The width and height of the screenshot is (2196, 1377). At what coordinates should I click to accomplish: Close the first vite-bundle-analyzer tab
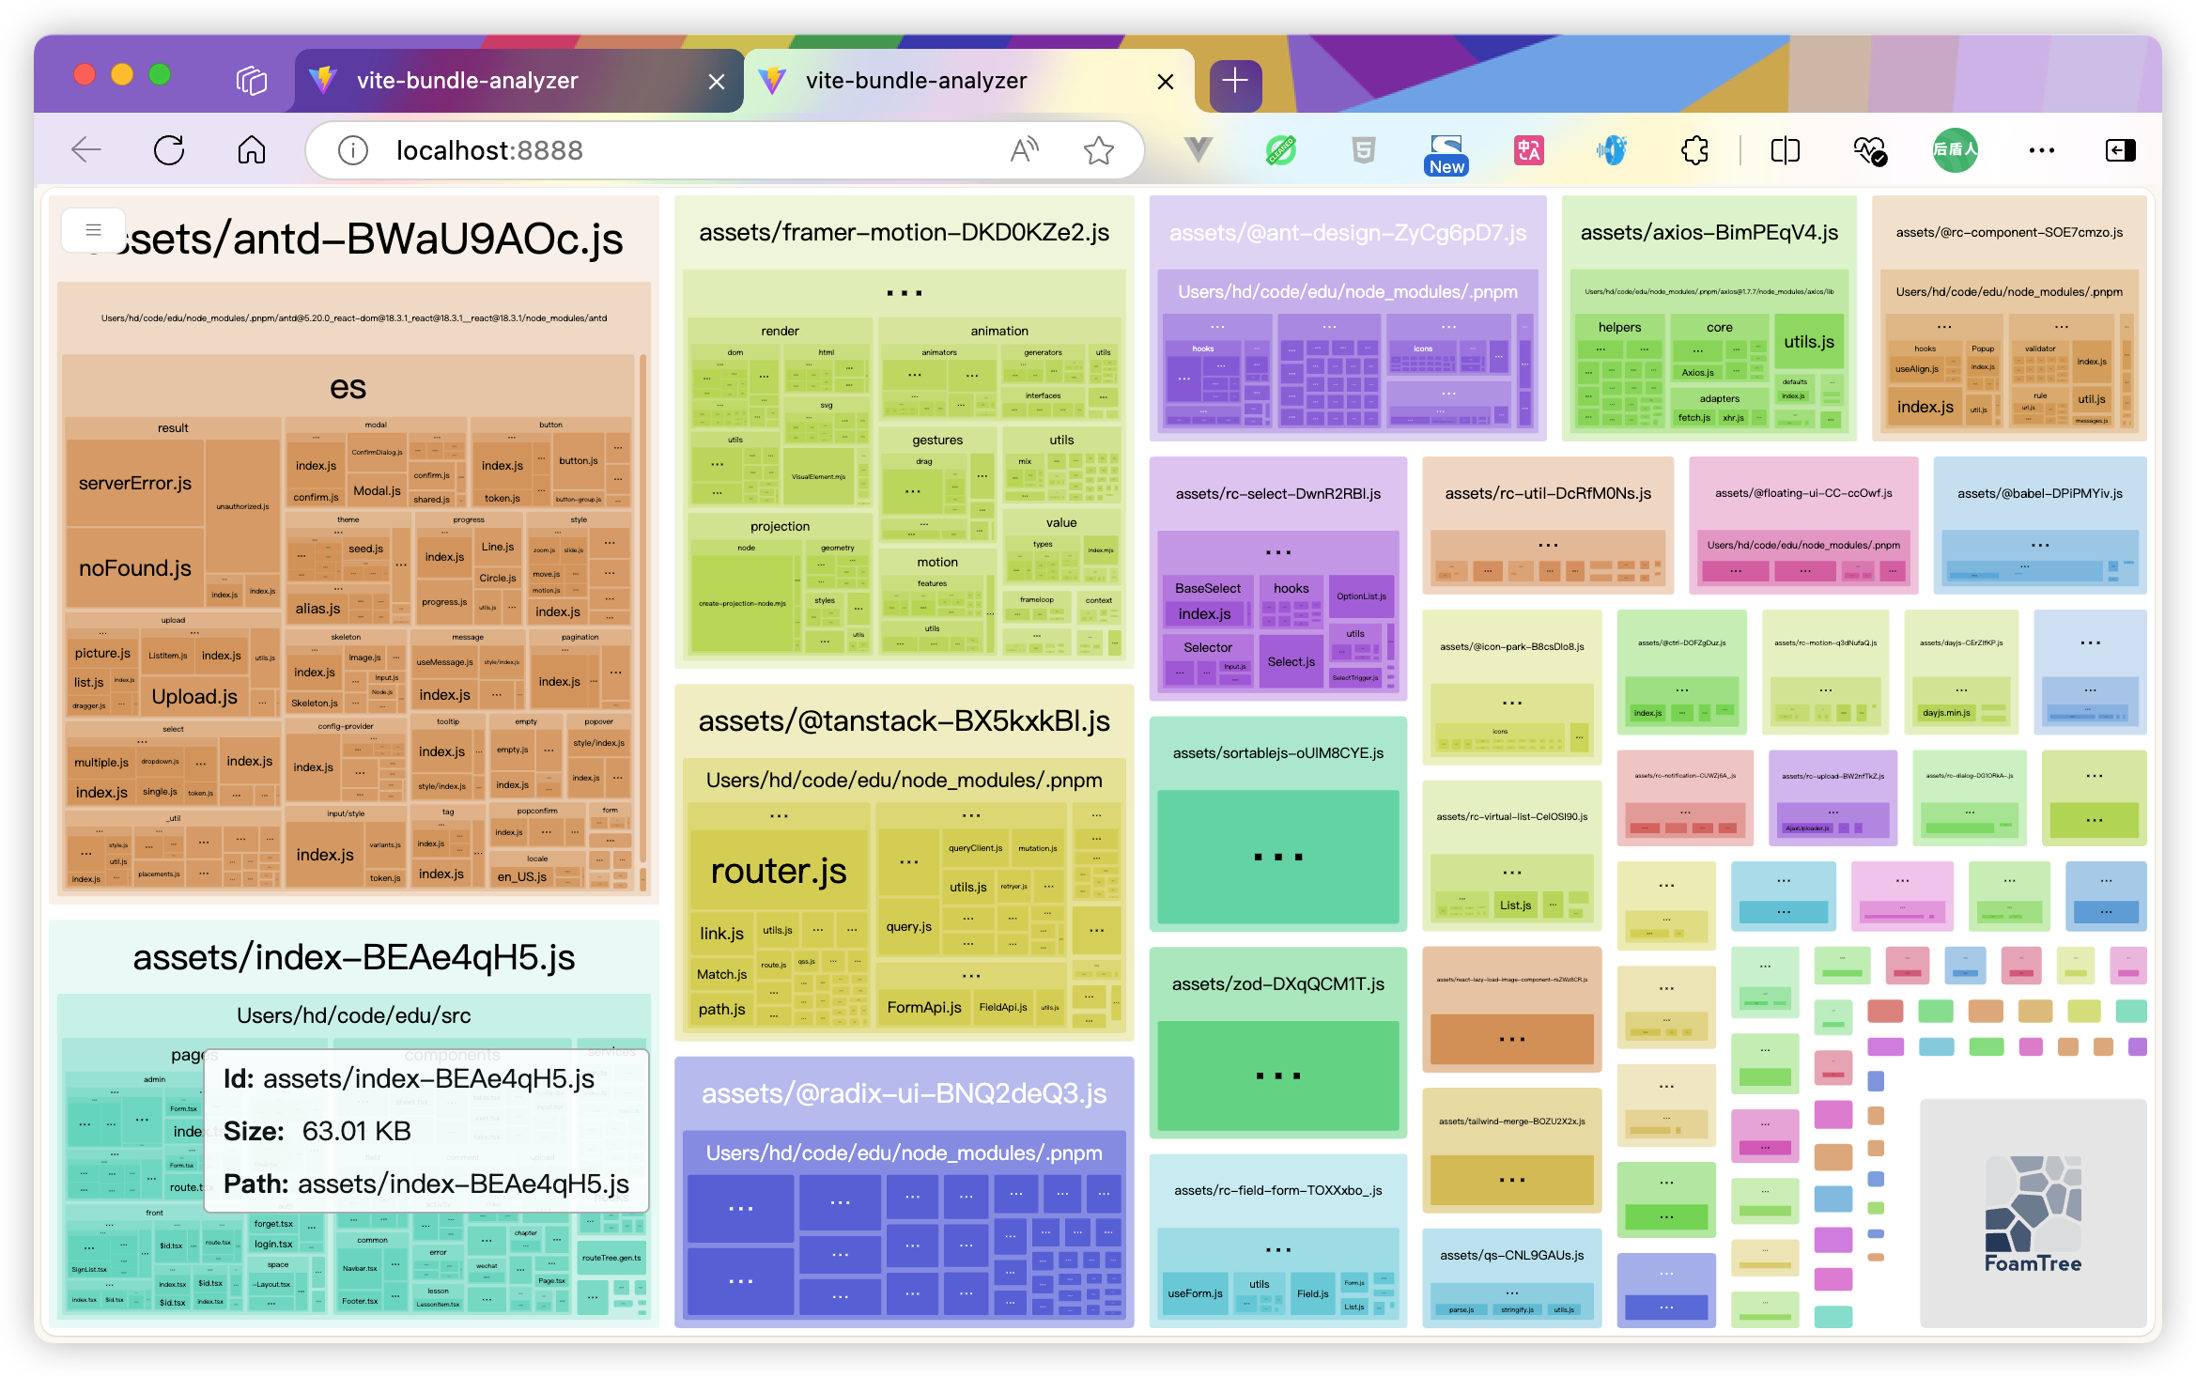coord(717,82)
